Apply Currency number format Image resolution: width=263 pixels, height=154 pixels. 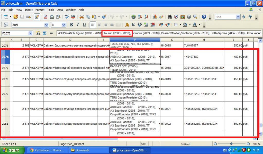click(x=127, y=25)
